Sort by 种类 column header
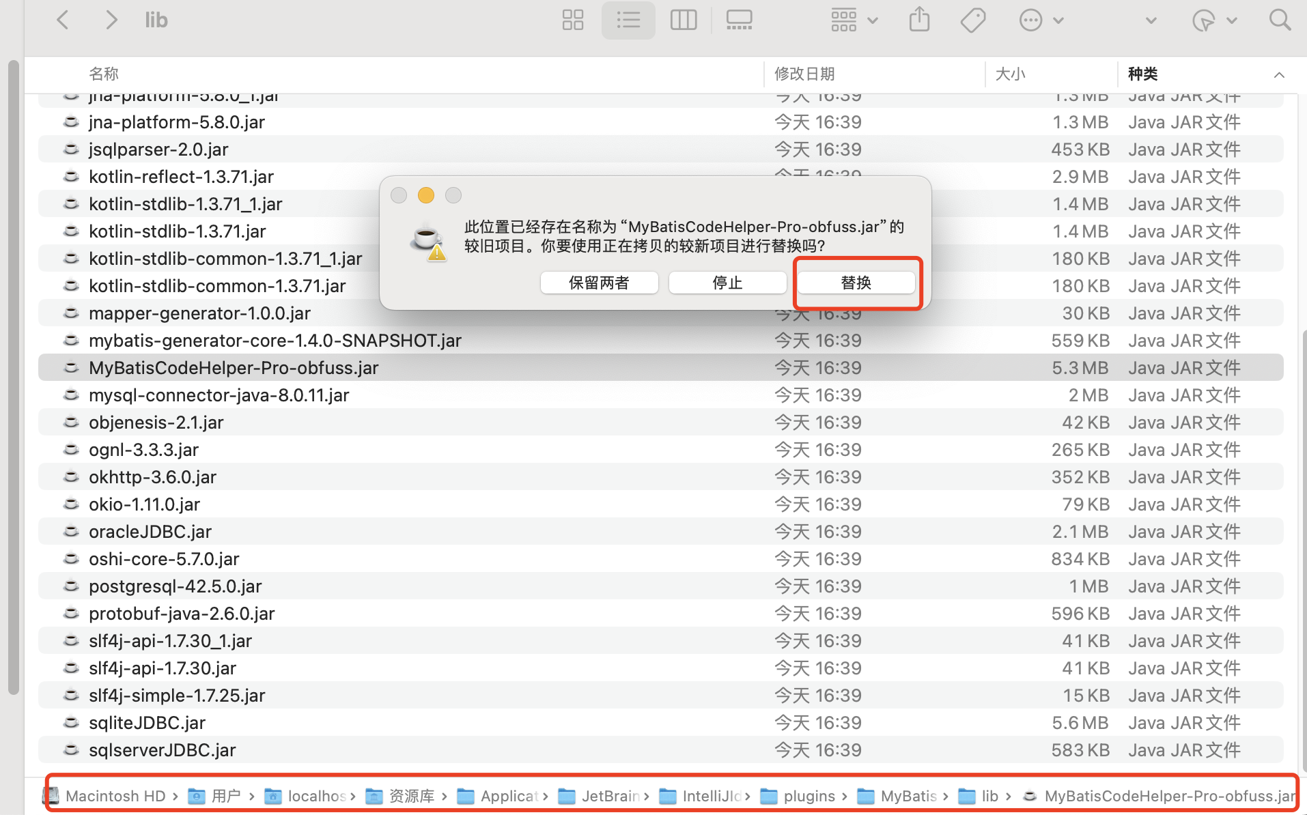This screenshot has height=815, width=1307. click(1142, 74)
